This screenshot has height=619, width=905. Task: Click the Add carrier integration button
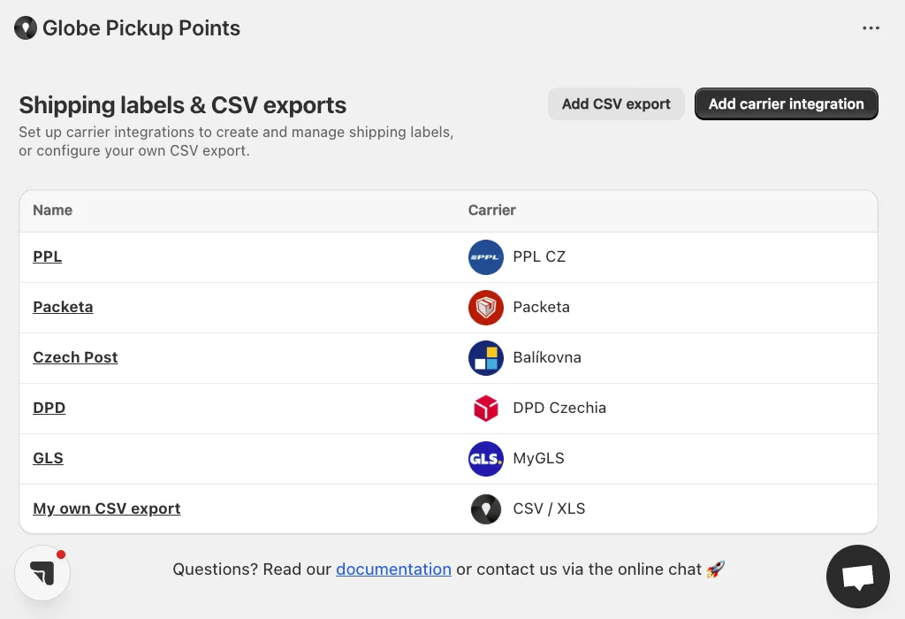pos(786,104)
